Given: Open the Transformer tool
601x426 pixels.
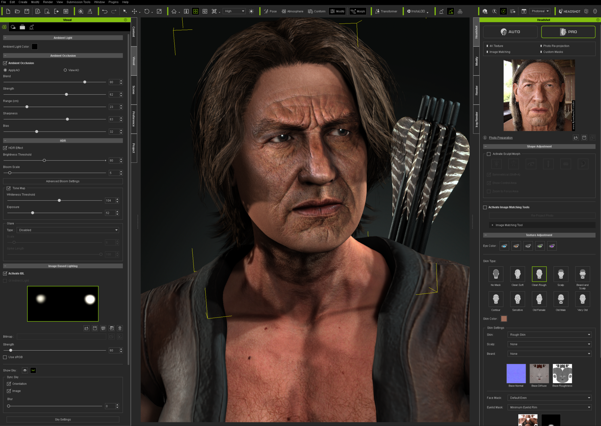Looking at the screenshot, I should (x=386, y=11).
